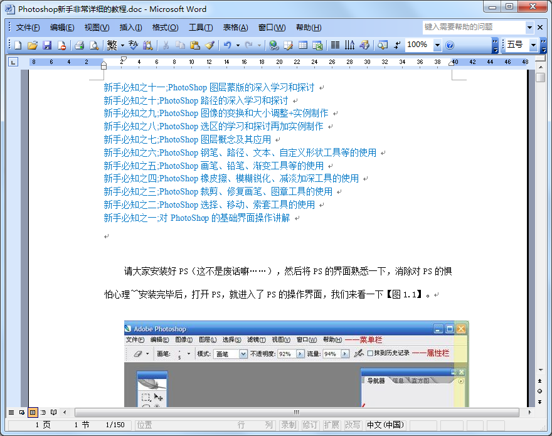Save the document with the floppy icon

coord(47,45)
